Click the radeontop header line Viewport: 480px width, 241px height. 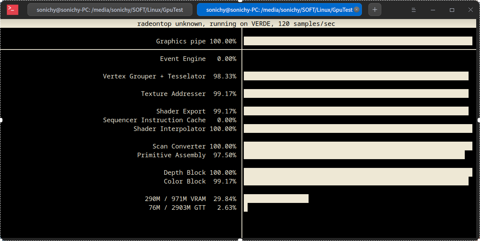pos(236,24)
